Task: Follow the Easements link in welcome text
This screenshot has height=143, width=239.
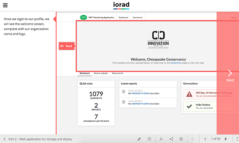Action: [x=176, y=63]
